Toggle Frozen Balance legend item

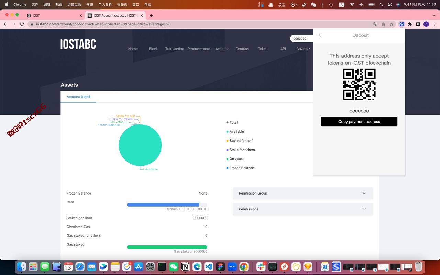[x=240, y=168]
